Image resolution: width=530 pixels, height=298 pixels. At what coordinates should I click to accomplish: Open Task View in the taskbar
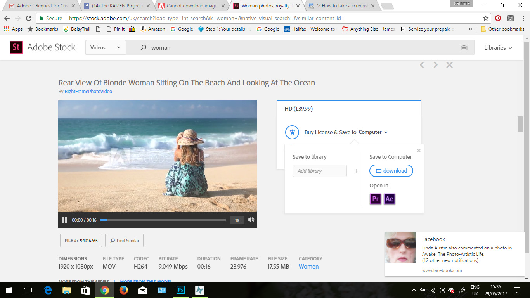point(28,290)
